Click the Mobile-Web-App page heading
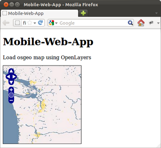161x148 pixels. [48, 42]
